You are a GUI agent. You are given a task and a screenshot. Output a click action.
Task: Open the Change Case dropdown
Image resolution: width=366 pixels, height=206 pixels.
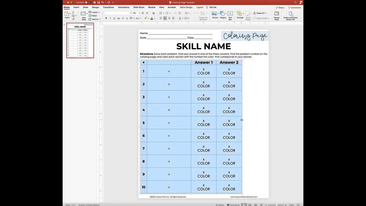pos(138,18)
